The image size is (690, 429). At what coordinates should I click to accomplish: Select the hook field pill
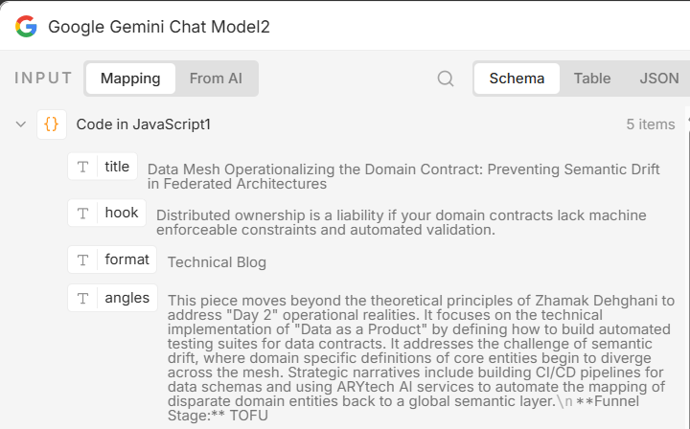pyautogui.click(x=122, y=213)
